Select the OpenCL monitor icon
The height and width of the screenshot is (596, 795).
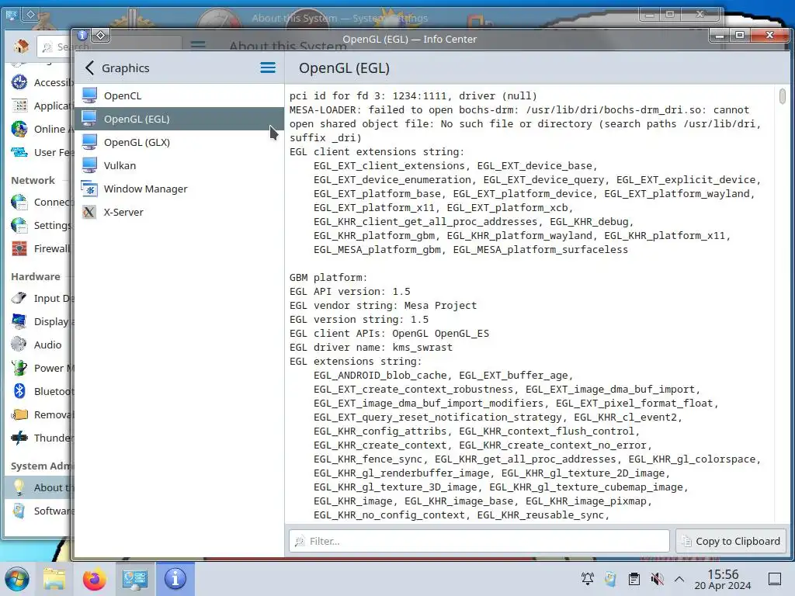click(90, 95)
